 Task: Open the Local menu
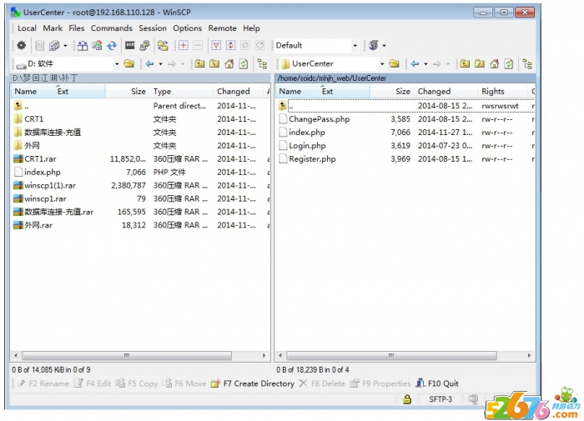coord(27,28)
